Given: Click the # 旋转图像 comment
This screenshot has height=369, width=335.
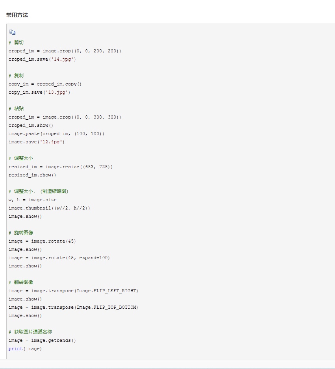Looking at the screenshot, I should point(21,233).
